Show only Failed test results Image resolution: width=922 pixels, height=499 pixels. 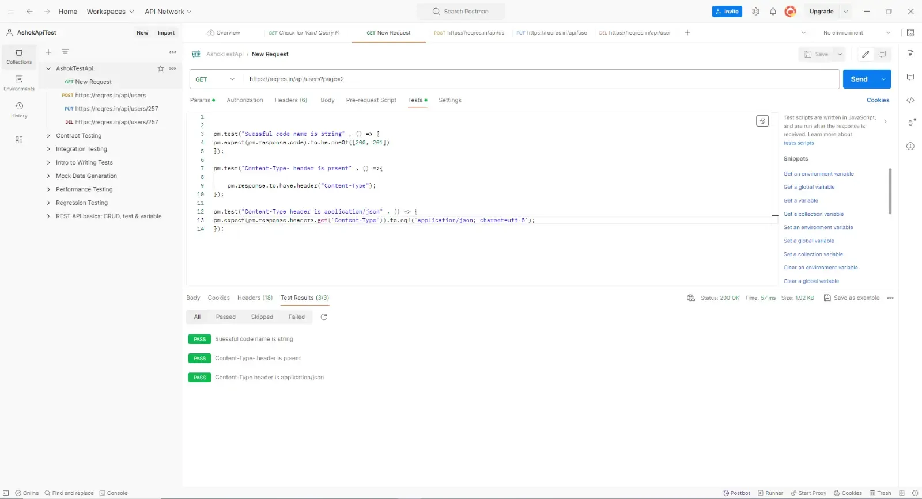(x=297, y=317)
